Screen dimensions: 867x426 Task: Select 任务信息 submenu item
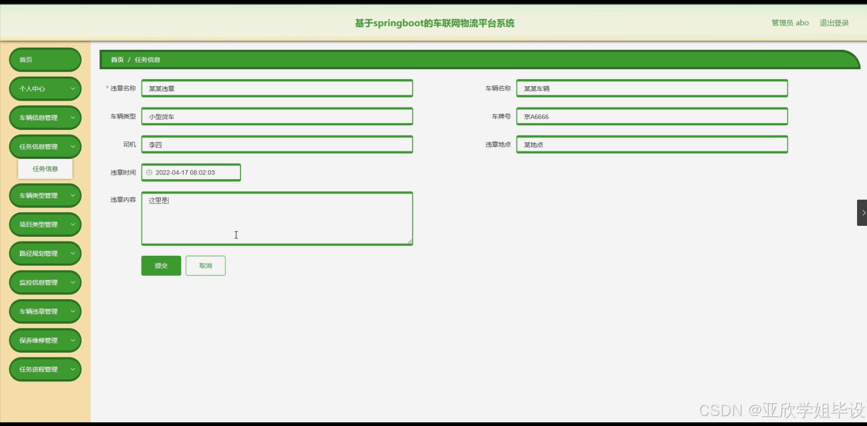45,169
